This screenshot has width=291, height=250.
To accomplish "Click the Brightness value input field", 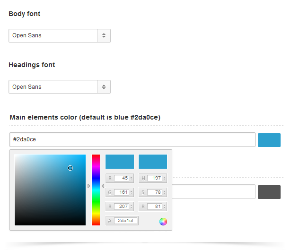I will [x=154, y=207].
